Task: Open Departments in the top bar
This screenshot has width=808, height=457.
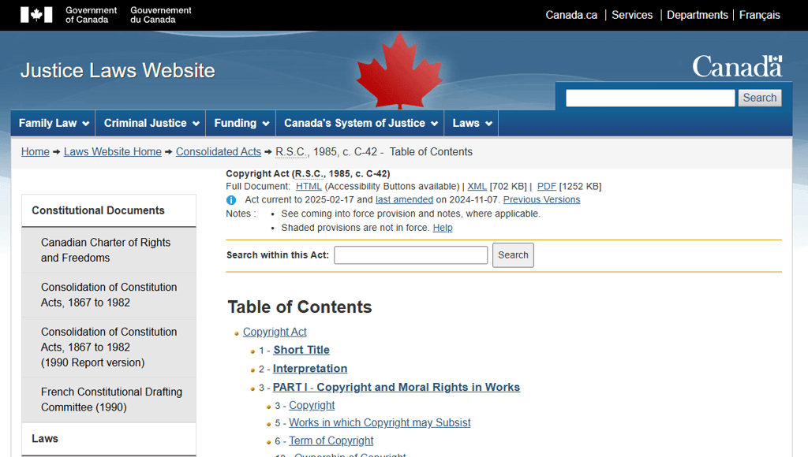Action: pos(698,15)
